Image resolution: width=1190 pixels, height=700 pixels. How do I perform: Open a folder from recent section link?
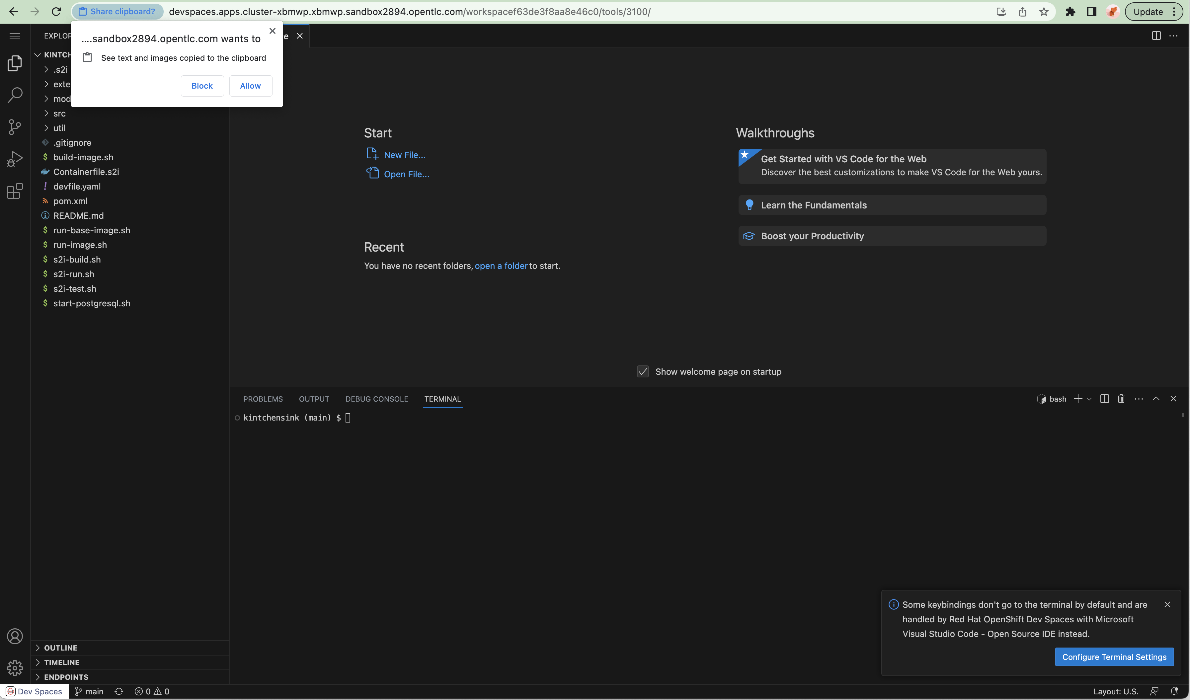[501, 265]
